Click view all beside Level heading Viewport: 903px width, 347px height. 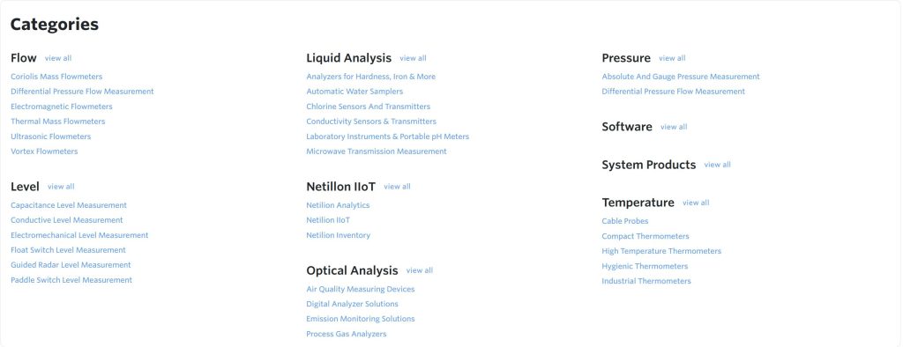[61, 187]
